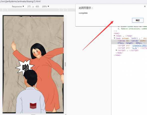The height and width of the screenshot is (115, 147).
Task: Click the viewport right-edge resize handle
Action: [65, 64]
